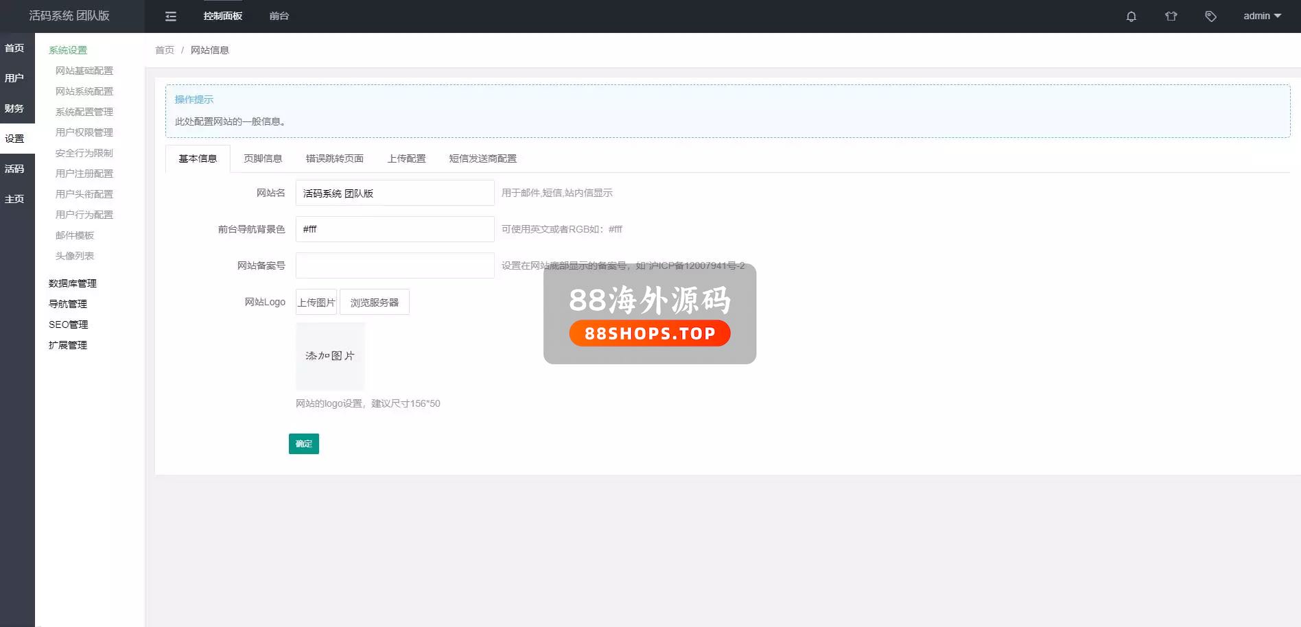Collapse the sidebar with the hamburger icon
Screen dimensions: 1301x627
click(171, 16)
